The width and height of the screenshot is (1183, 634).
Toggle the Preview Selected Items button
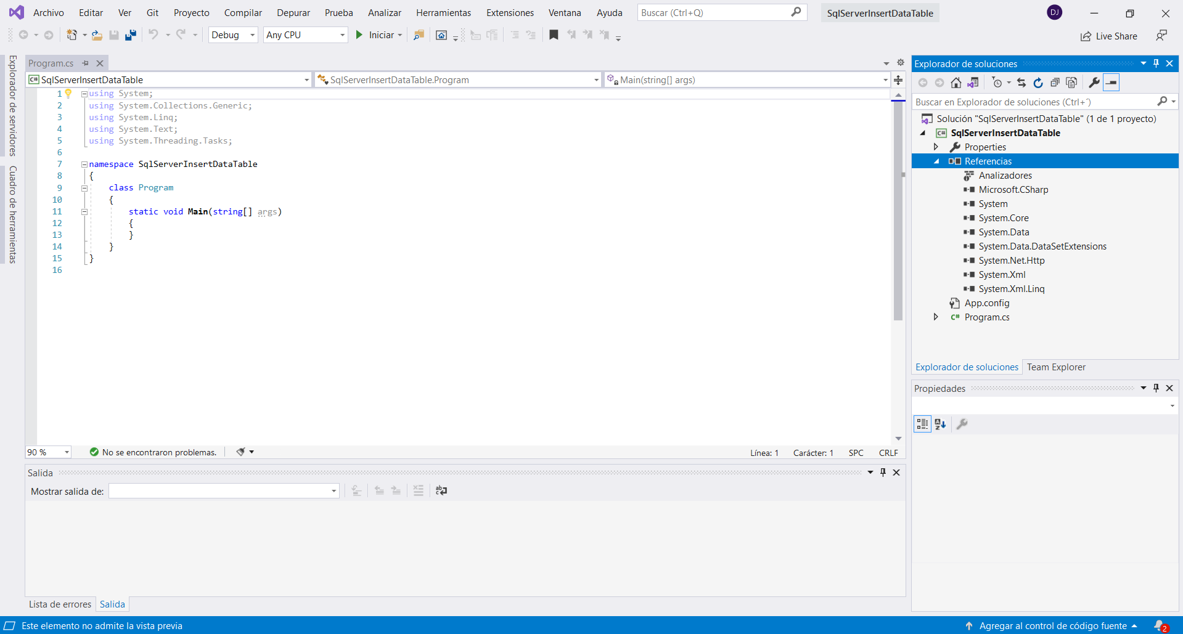pyautogui.click(x=1111, y=83)
